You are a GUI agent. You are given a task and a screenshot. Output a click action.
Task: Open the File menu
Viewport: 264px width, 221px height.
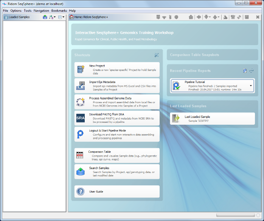coord(6,11)
